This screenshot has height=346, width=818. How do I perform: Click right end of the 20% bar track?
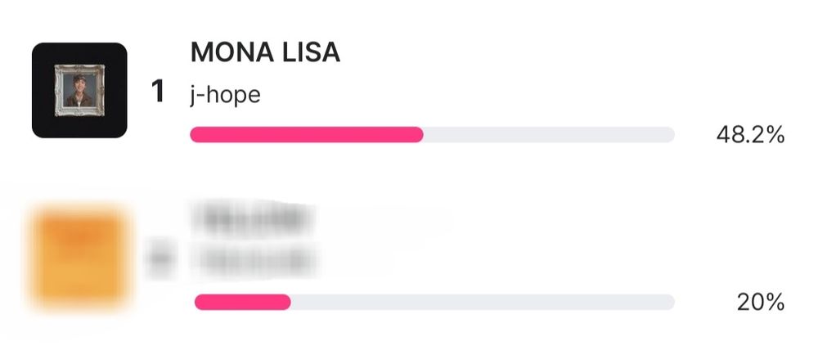tap(669, 302)
